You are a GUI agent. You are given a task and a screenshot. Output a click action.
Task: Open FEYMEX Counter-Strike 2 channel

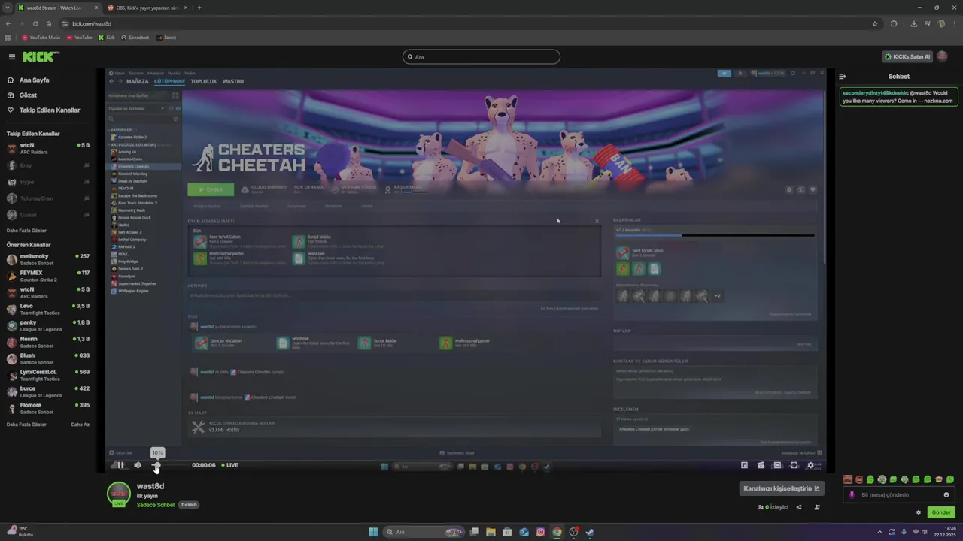(48, 277)
